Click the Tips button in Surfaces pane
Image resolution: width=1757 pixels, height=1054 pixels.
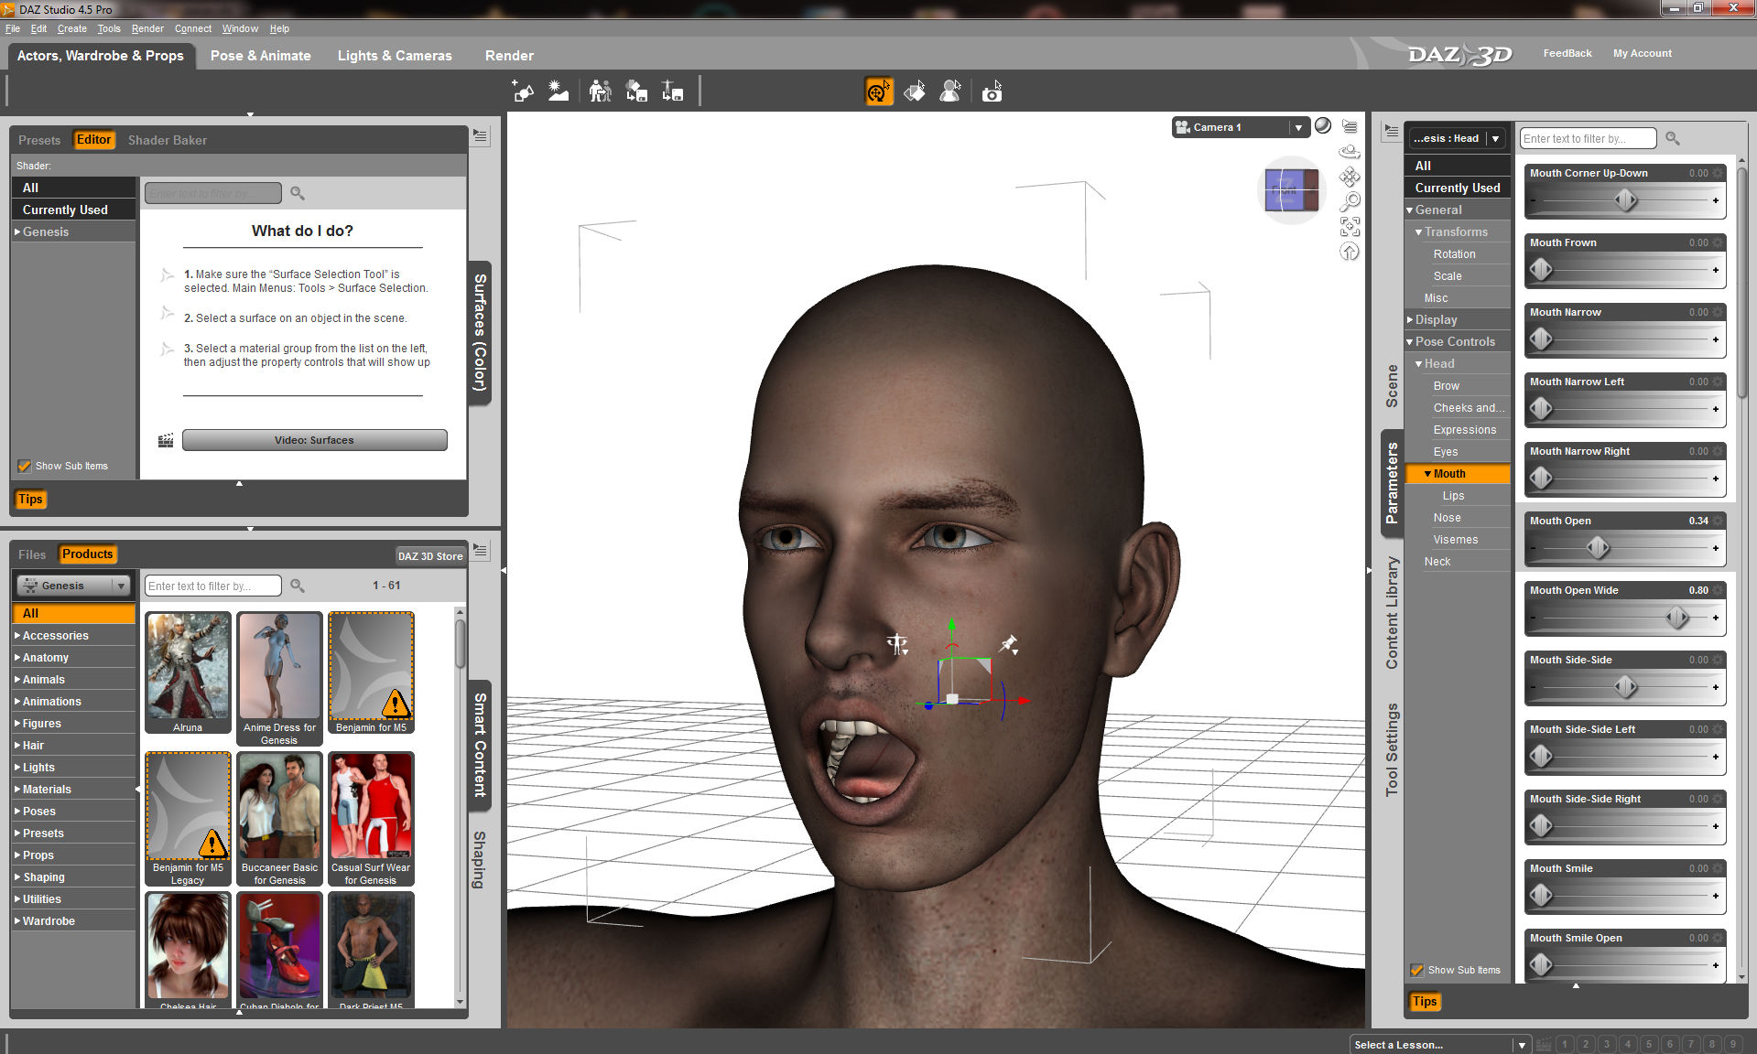coord(30,500)
